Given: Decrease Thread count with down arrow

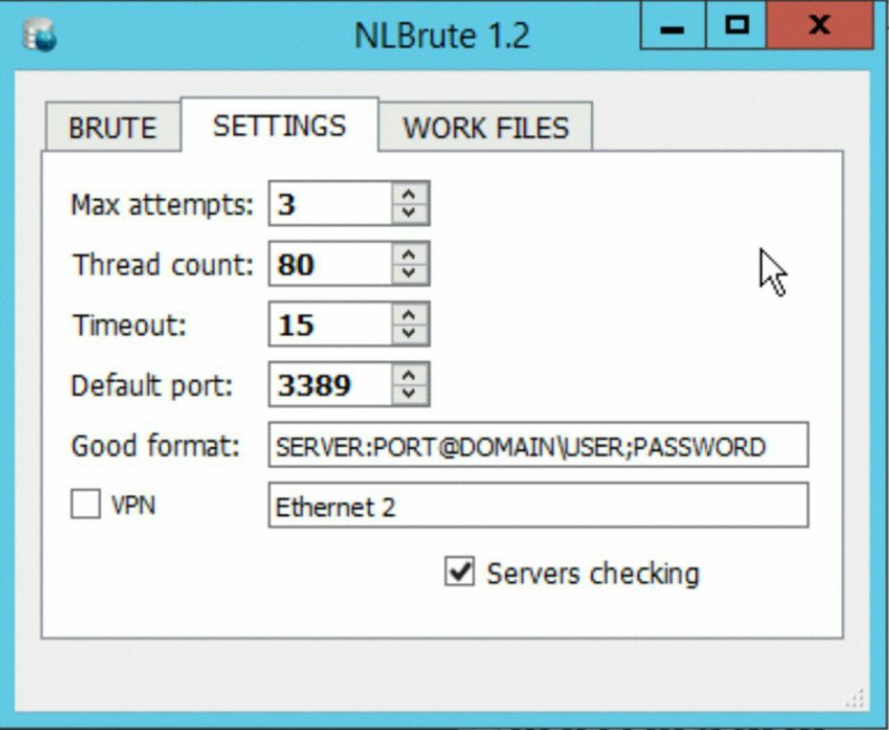Looking at the screenshot, I should pyautogui.click(x=409, y=274).
